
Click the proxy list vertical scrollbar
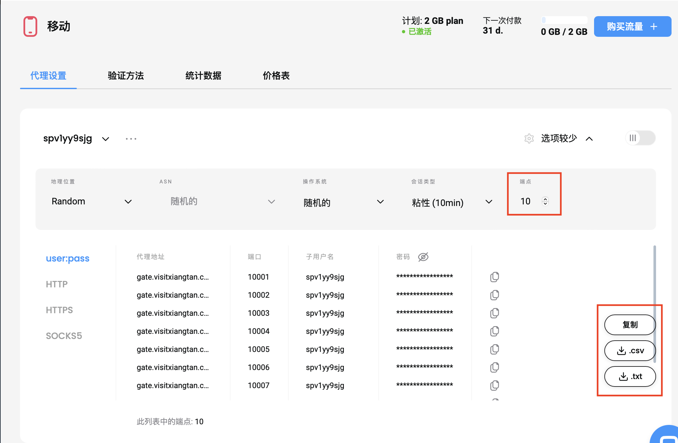tap(654, 304)
